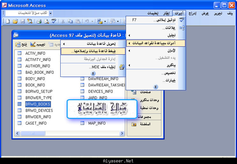237x164 pixels.
Task: Click the Analyze toolbar icon
Action: pyautogui.click(x=113, y=21)
